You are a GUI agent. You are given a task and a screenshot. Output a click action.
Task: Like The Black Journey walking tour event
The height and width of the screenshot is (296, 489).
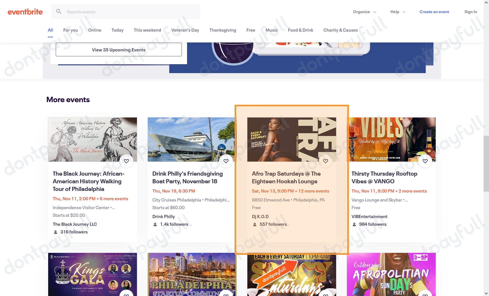click(x=126, y=161)
